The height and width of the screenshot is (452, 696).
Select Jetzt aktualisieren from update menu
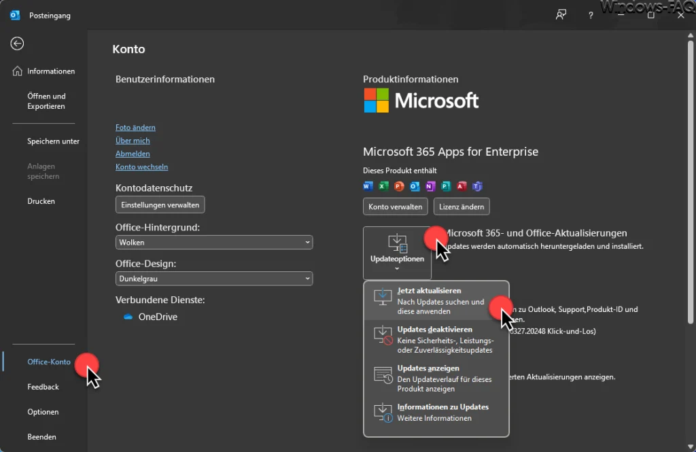pyautogui.click(x=436, y=300)
